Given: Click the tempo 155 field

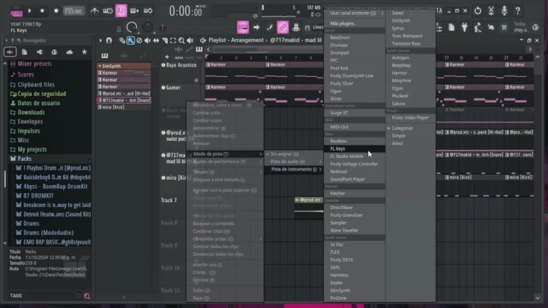Looking at the screenshot, I should click(x=73, y=11).
